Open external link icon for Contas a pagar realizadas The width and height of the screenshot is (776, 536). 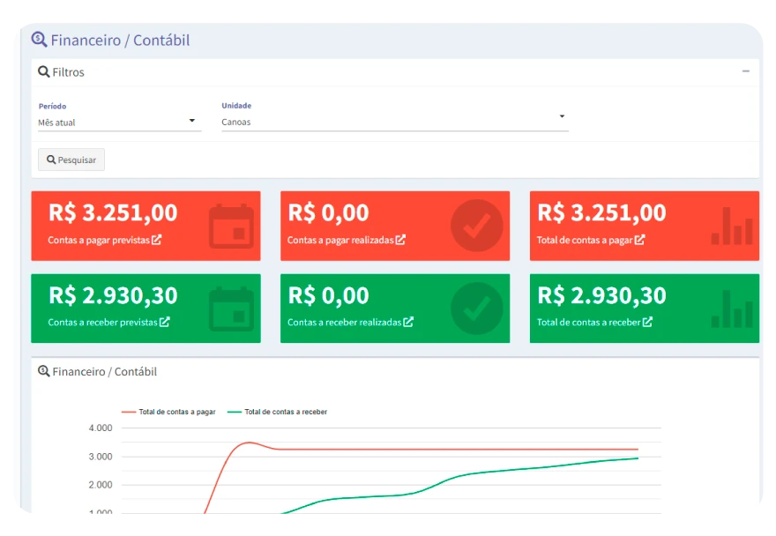400,240
